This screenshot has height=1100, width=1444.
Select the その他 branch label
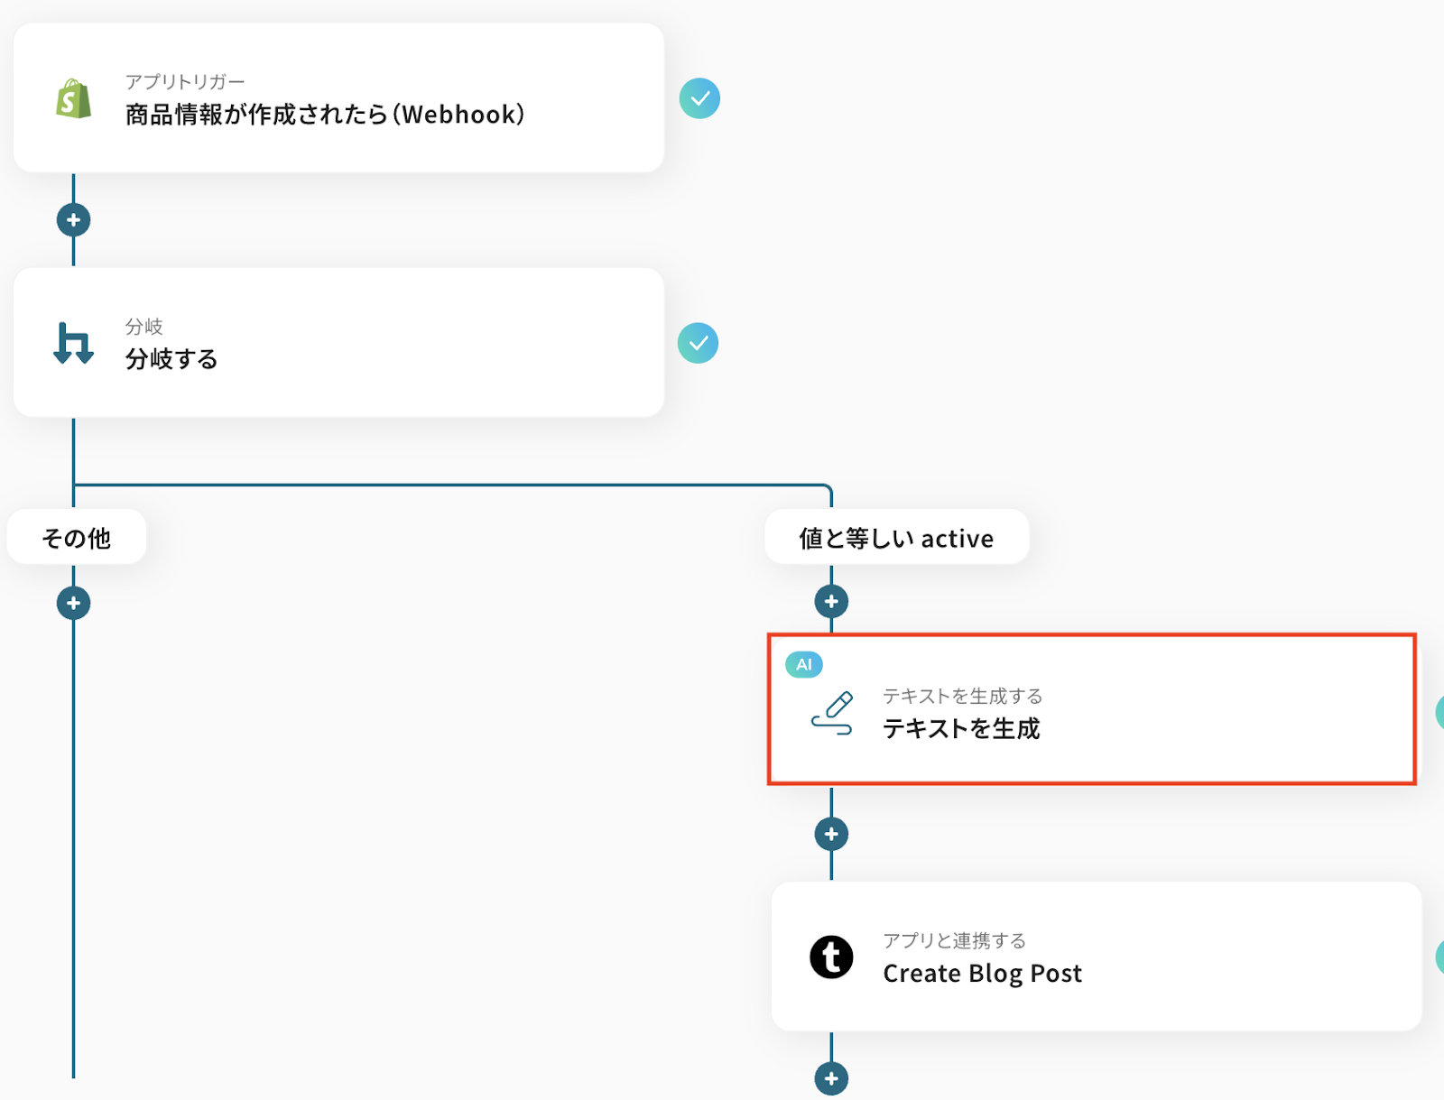[77, 538]
